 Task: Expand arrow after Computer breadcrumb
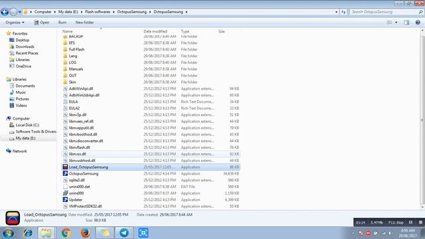coord(54,12)
